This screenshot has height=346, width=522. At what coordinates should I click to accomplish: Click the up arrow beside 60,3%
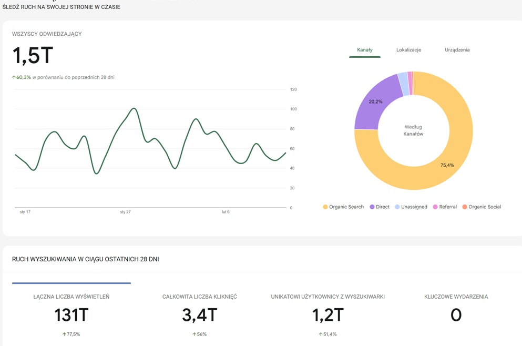[14, 77]
